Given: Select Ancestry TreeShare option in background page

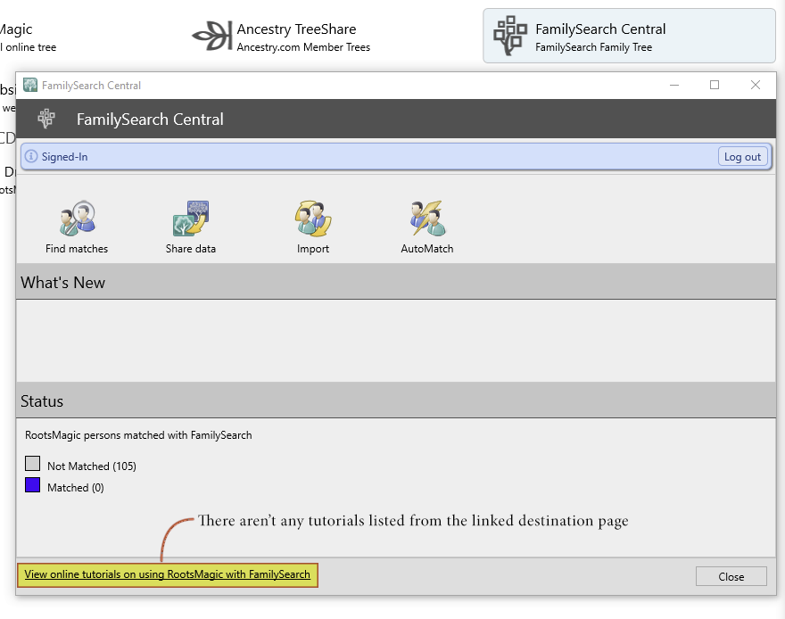Looking at the screenshot, I should click(281, 36).
